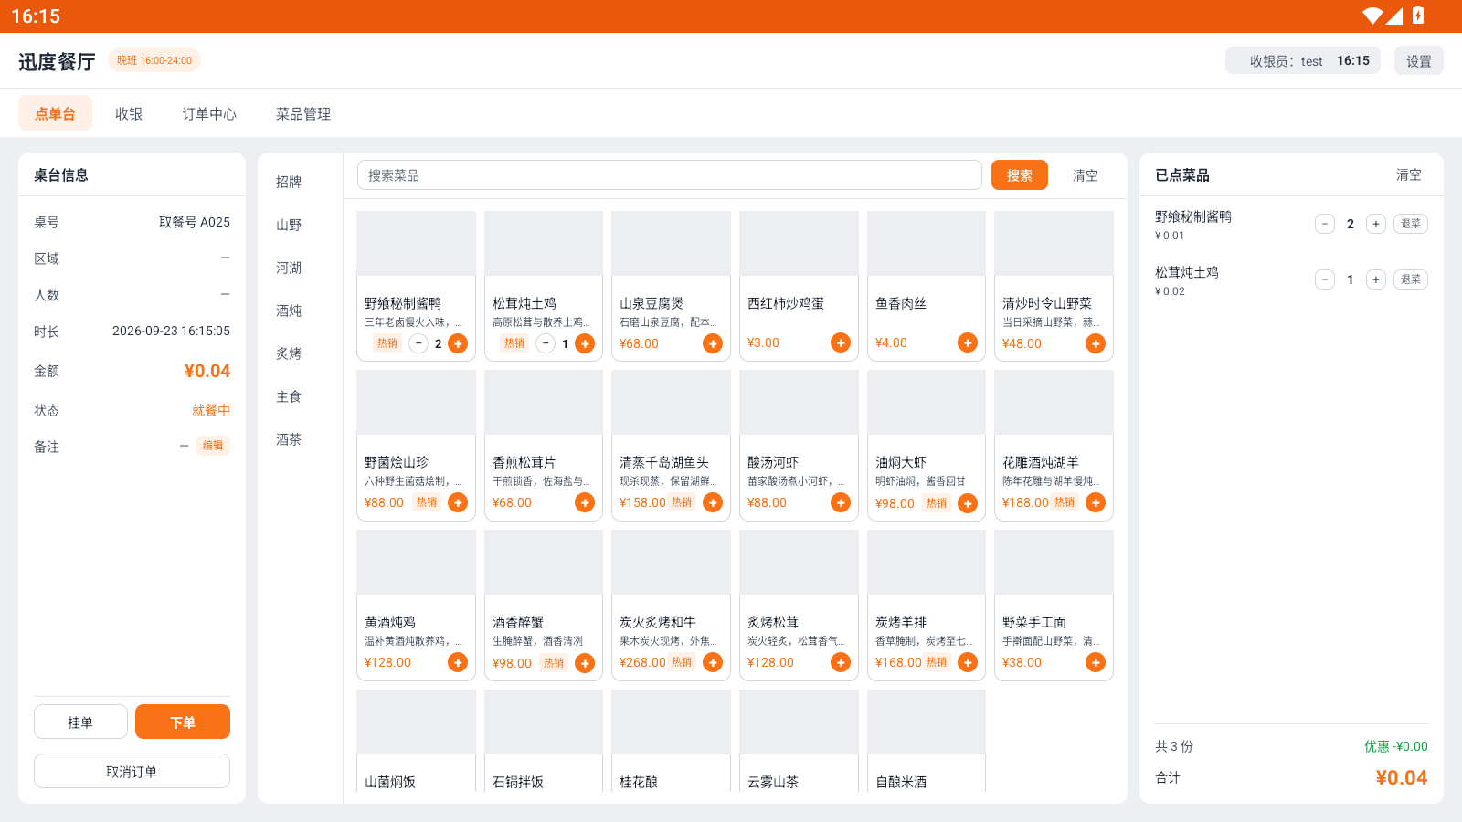Viewport: 1462px width, 822px height.
Task: Add 炭烤羊排 to the order
Action: click(968, 662)
